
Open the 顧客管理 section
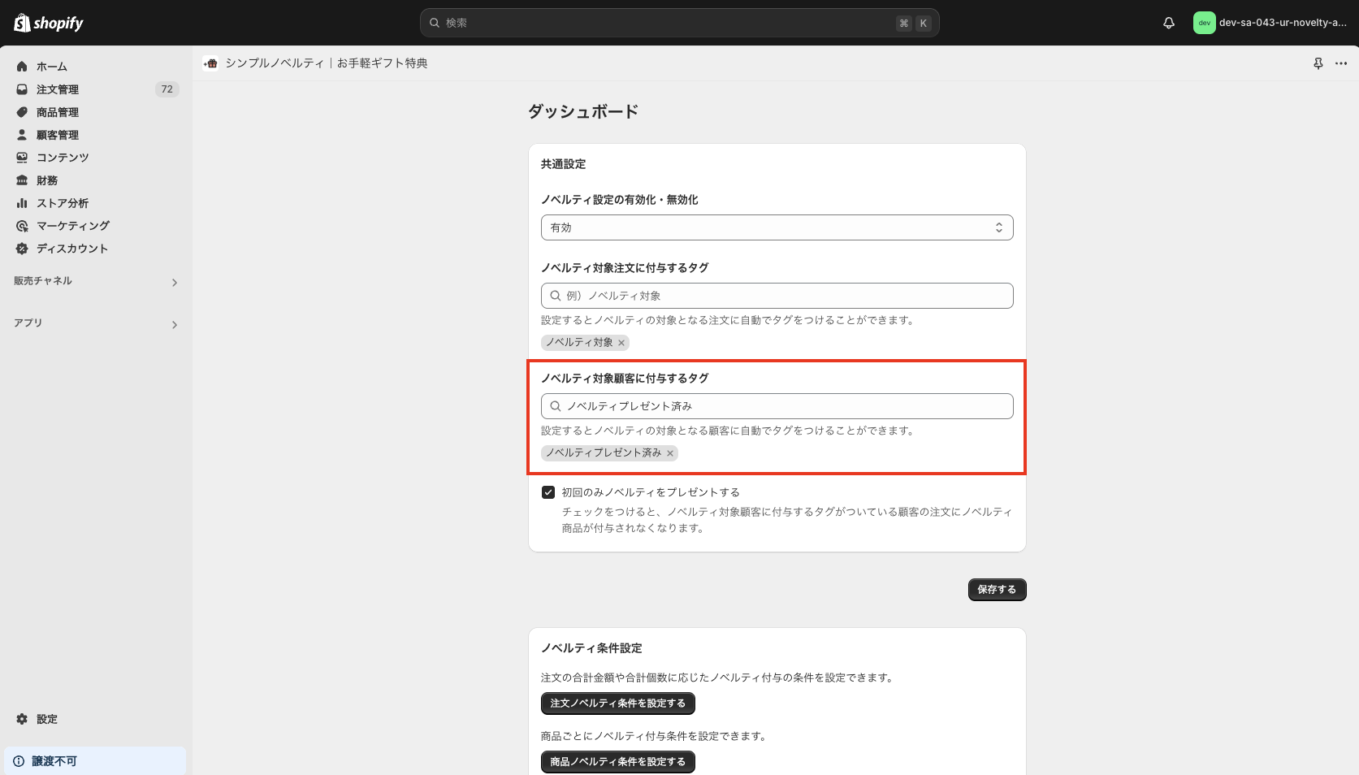click(57, 135)
